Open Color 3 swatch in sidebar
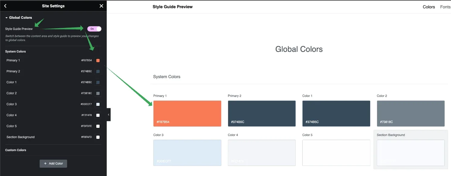 [98, 104]
